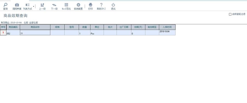
Task: Sort by 商品编码 column header
Action: (13, 27)
